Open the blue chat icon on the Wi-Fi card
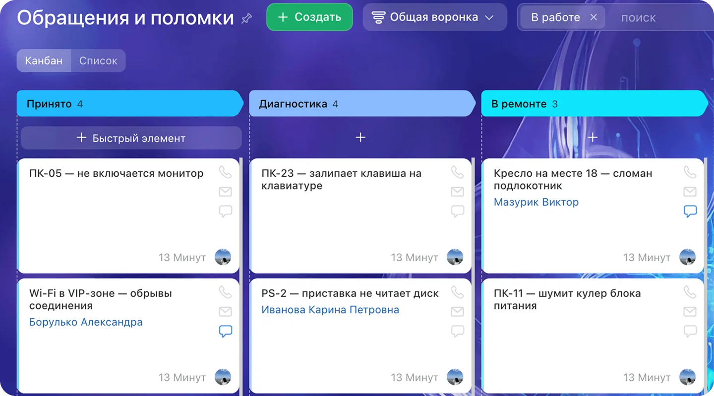The height and width of the screenshot is (396, 714). (226, 331)
